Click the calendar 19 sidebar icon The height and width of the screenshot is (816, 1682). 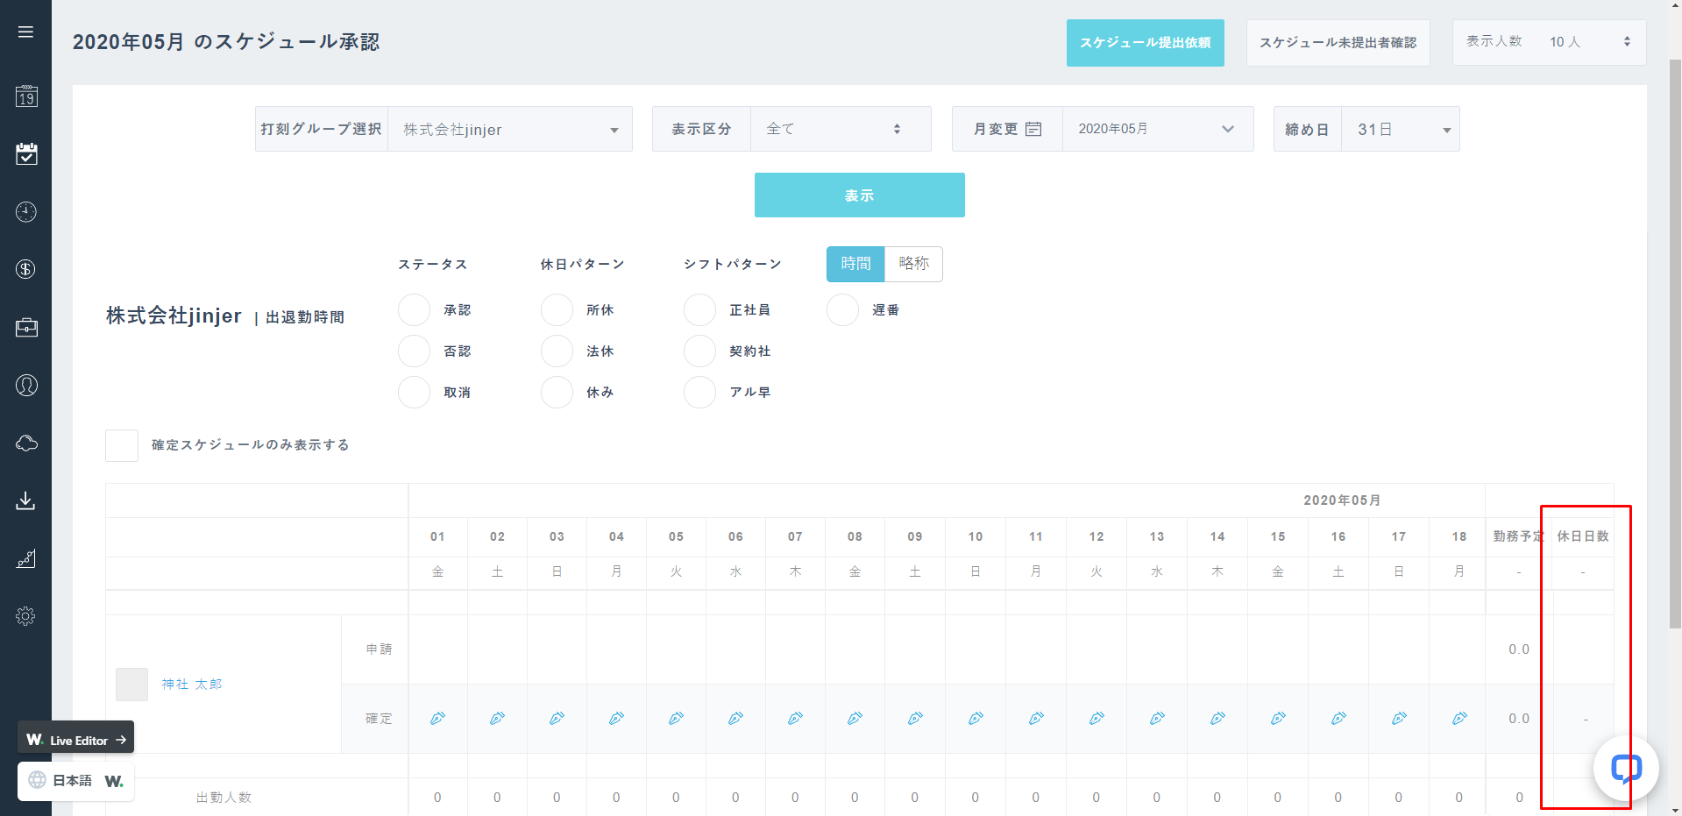pos(26,96)
